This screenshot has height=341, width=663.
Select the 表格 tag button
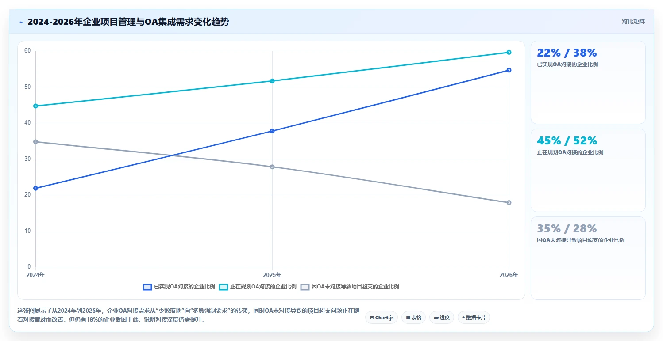coord(413,318)
